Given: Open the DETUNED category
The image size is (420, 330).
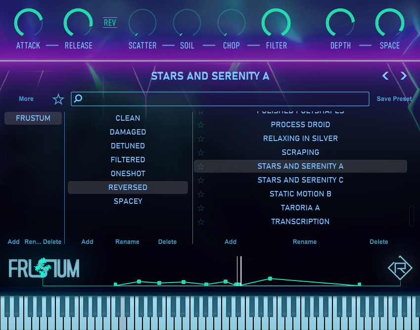Looking at the screenshot, I should coord(128,146).
